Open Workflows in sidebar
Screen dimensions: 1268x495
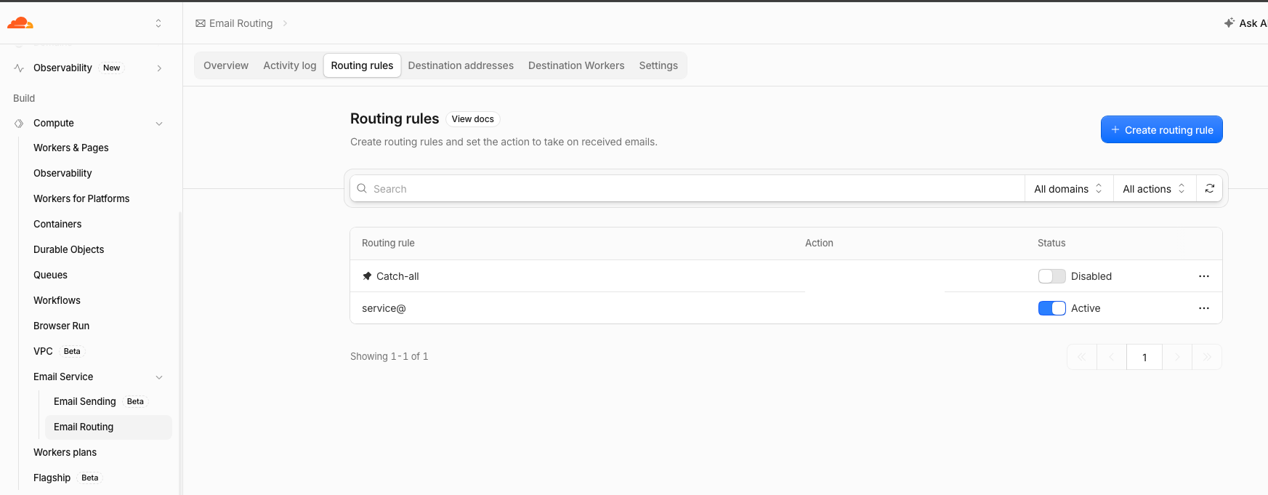click(57, 300)
